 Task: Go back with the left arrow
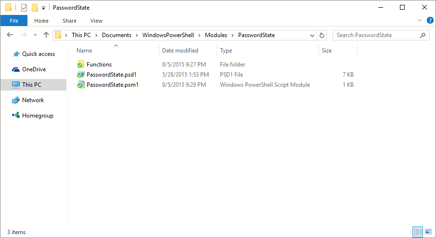coord(10,35)
